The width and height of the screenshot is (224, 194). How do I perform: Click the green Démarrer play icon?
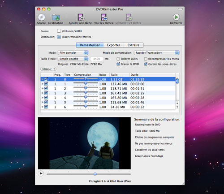point(176,17)
